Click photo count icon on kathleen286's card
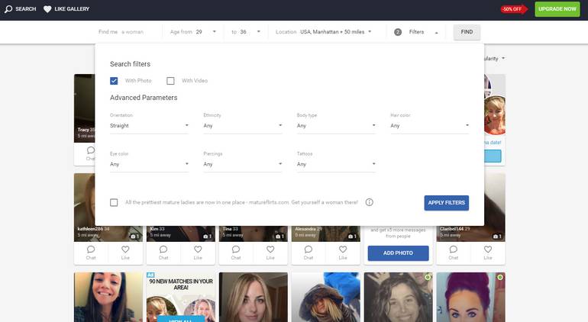 [134, 236]
